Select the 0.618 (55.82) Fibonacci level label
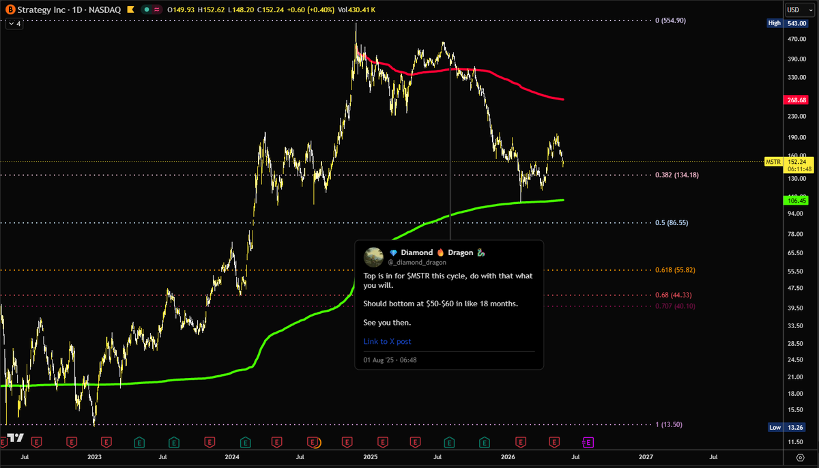The image size is (819, 468). pyautogui.click(x=674, y=270)
